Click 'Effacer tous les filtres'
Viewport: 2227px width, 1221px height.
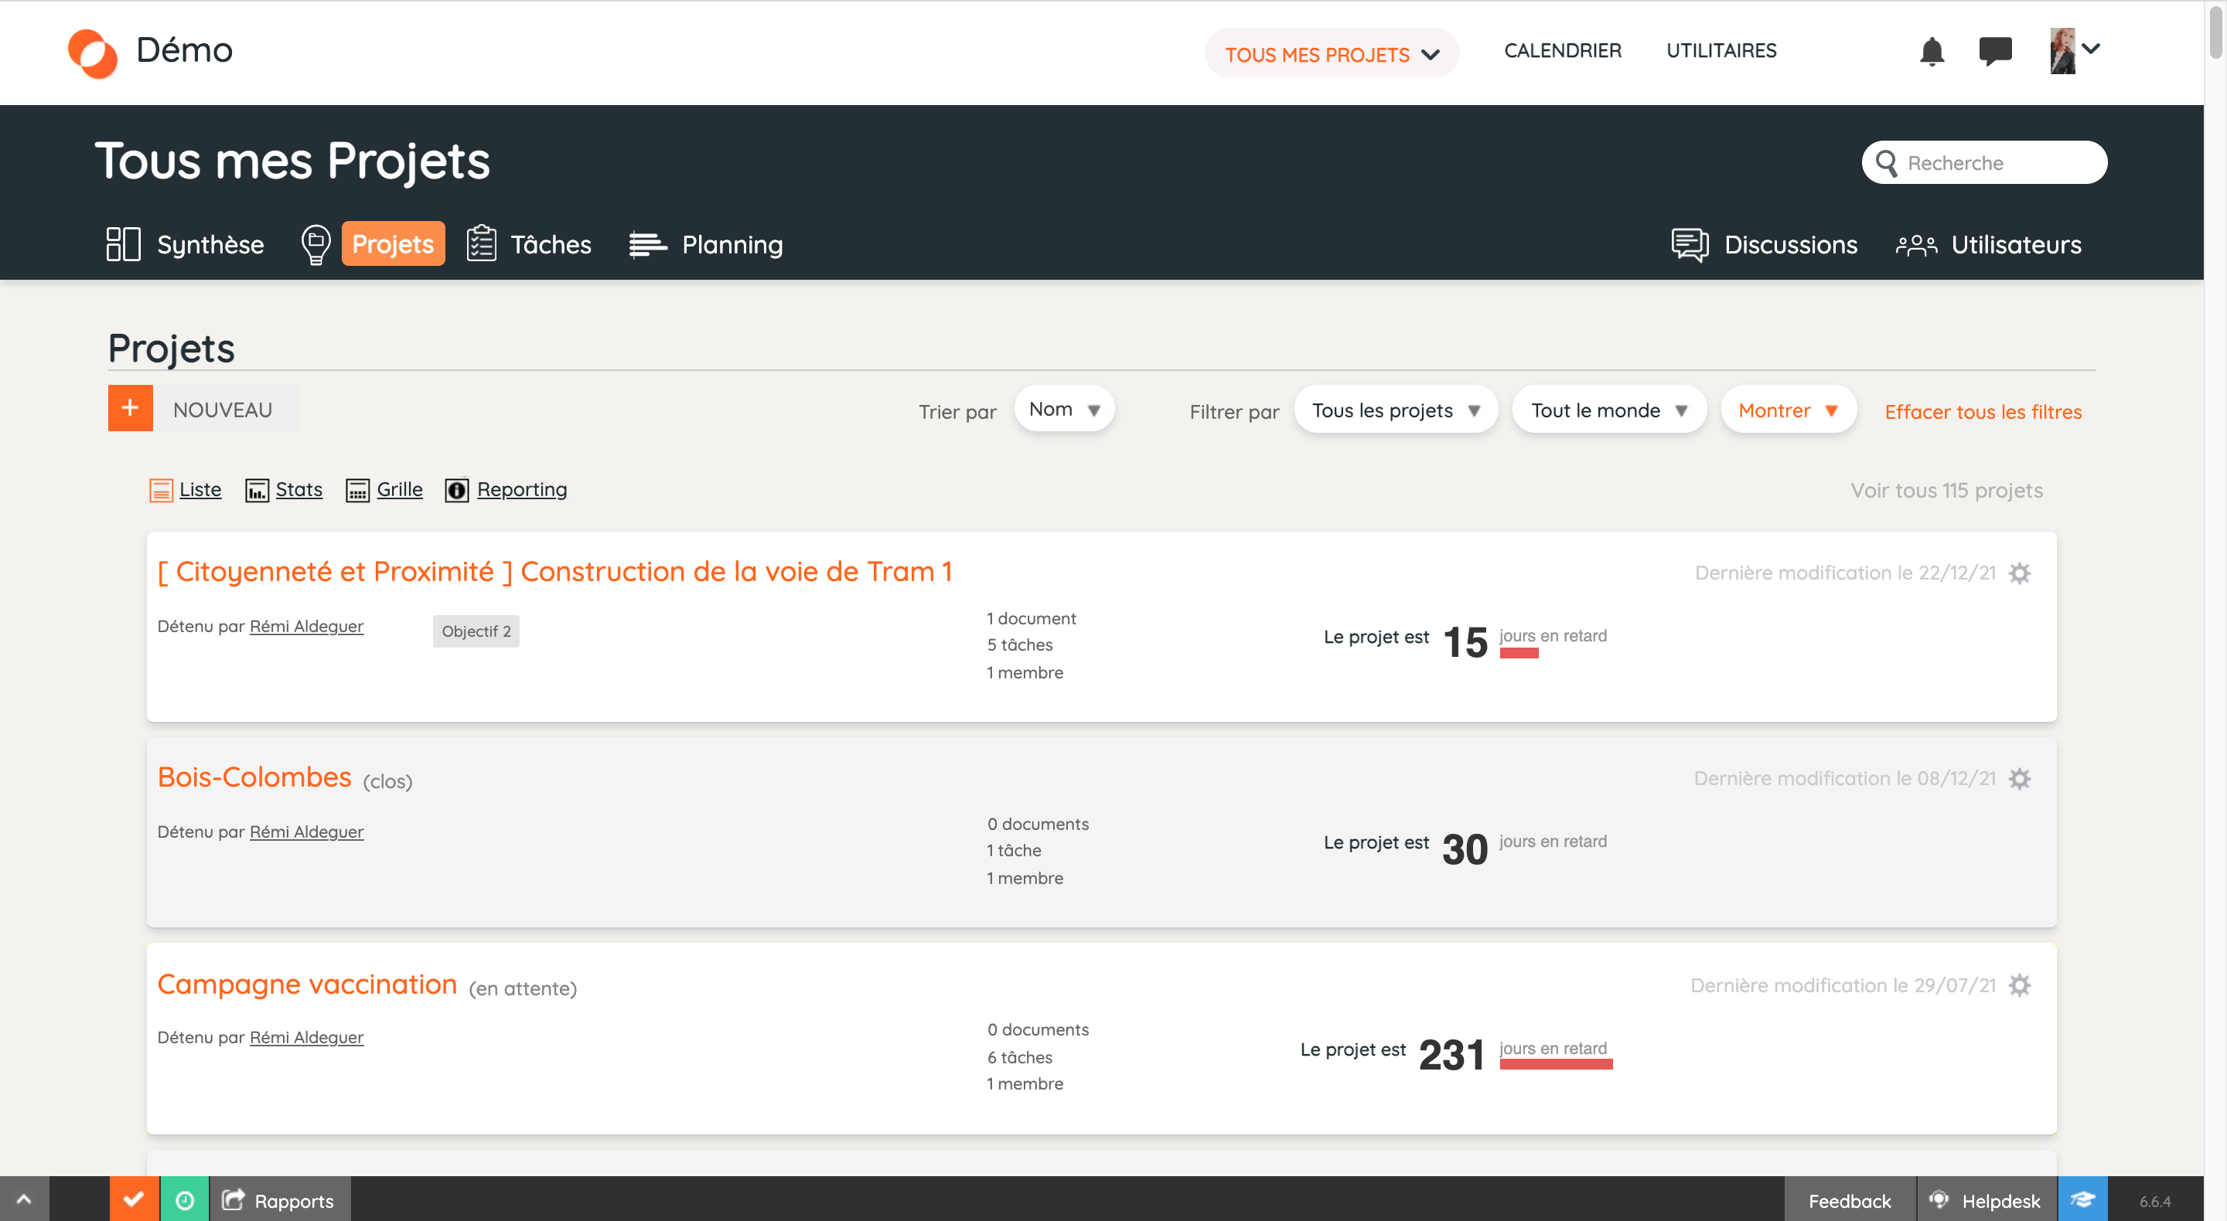point(1983,411)
